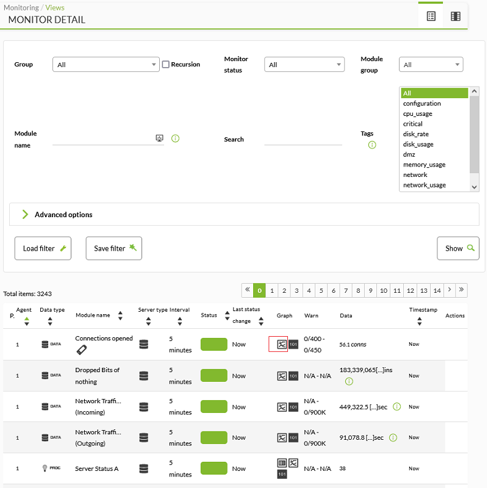The height and width of the screenshot is (488, 488).
Task: Open the module name selector monitor icon
Action: coord(159,138)
